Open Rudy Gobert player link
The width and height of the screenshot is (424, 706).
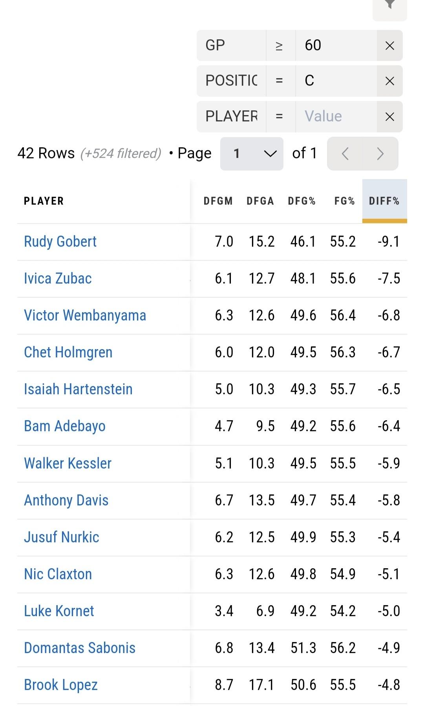pos(60,241)
